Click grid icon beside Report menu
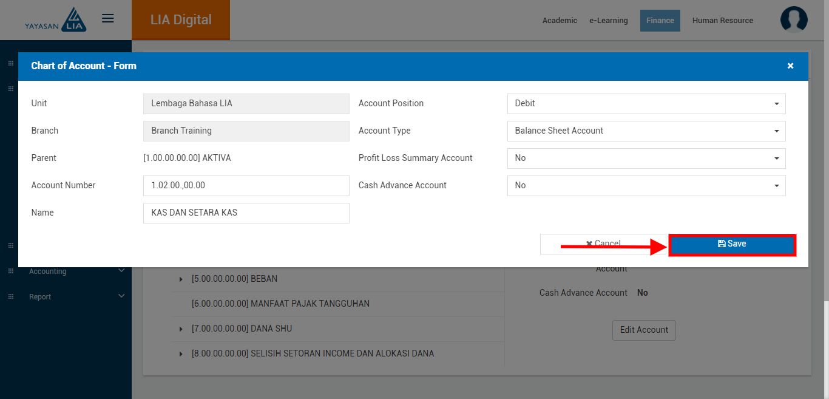 click(x=10, y=296)
